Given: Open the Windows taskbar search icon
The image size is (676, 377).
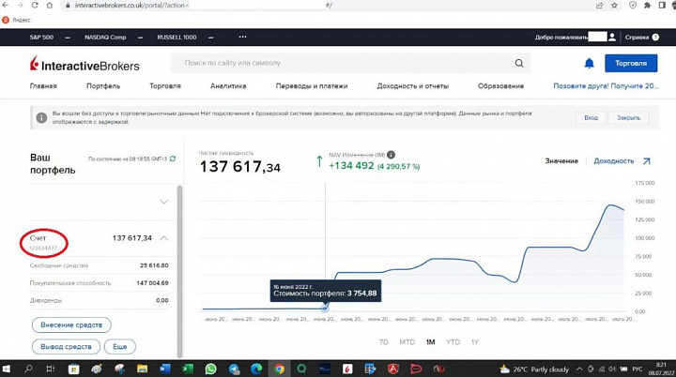Looking at the screenshot, I should tap(28, 369).
